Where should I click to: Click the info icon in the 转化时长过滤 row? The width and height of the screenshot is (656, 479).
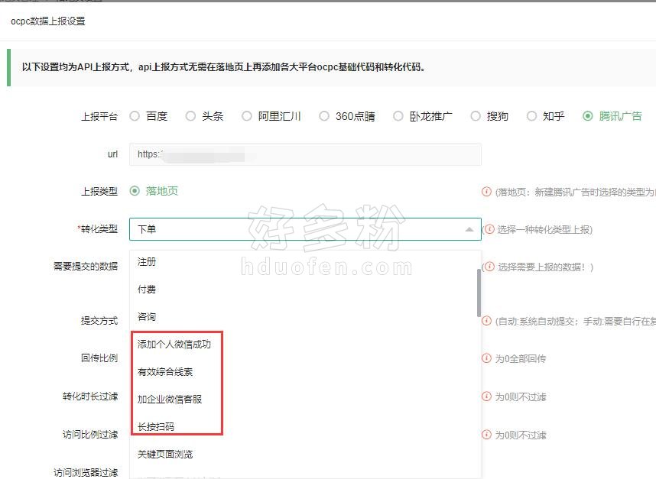tap(486, 396)
